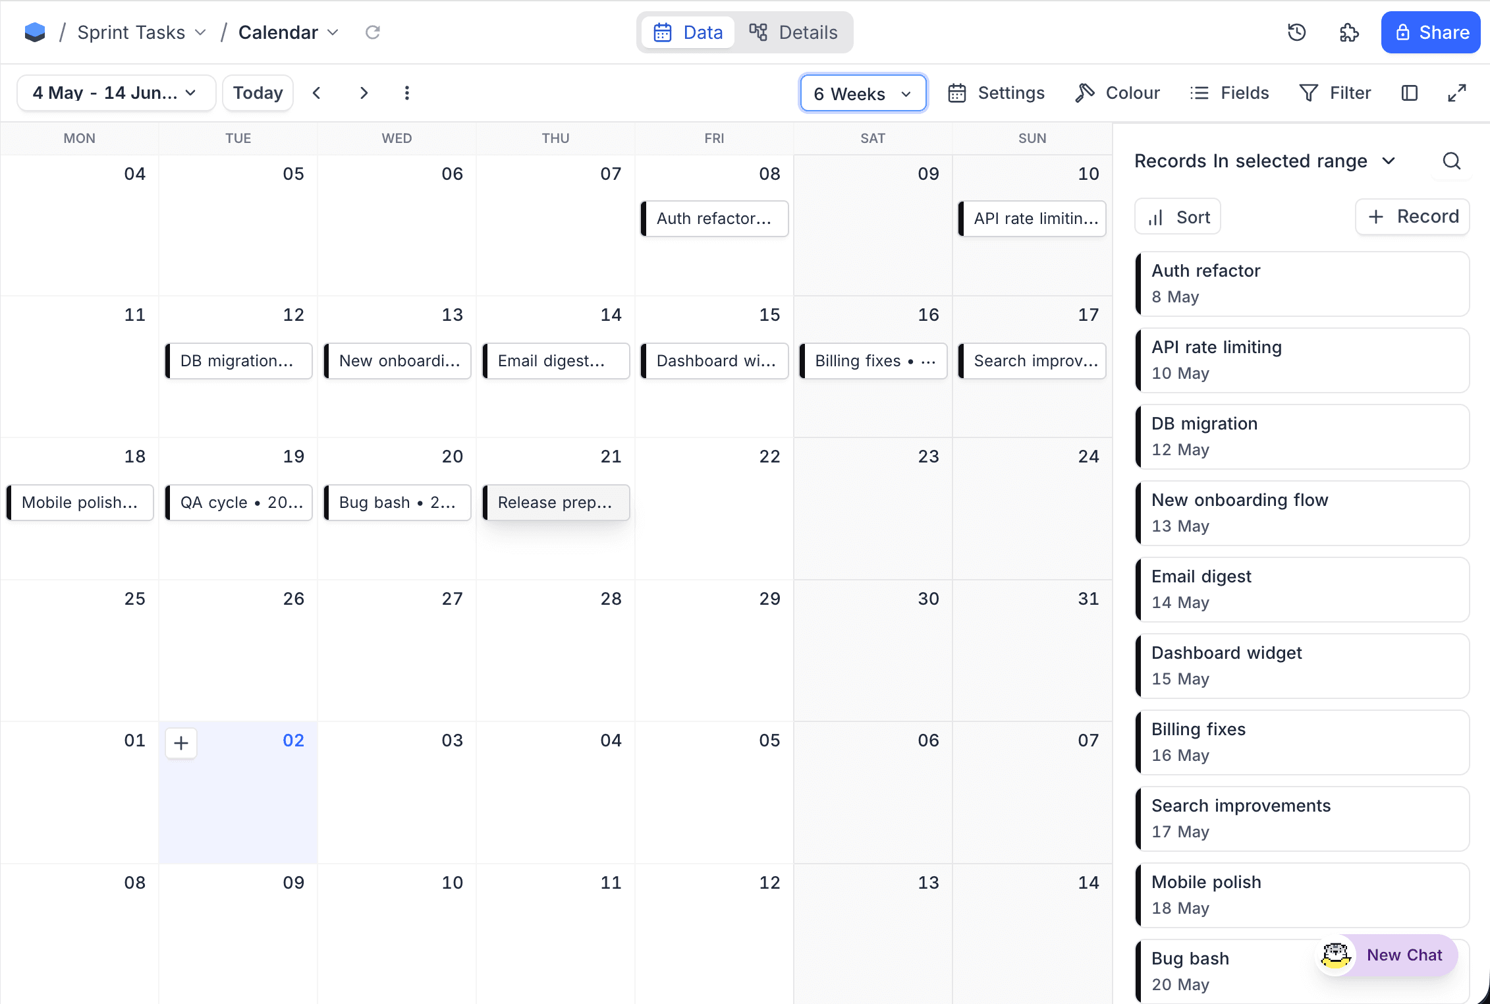This screenshot has height=1004, width=1490.
Task: Click the MON column header
Action: [79, 138]
